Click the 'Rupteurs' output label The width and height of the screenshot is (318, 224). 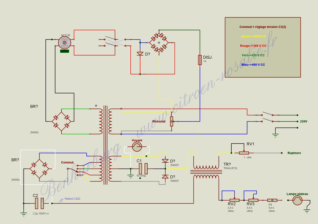[294, 153]
